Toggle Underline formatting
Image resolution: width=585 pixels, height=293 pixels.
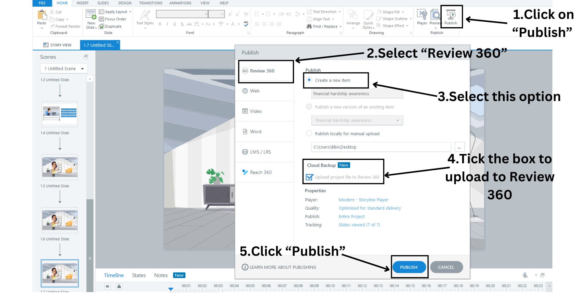[x=174, y=24]
